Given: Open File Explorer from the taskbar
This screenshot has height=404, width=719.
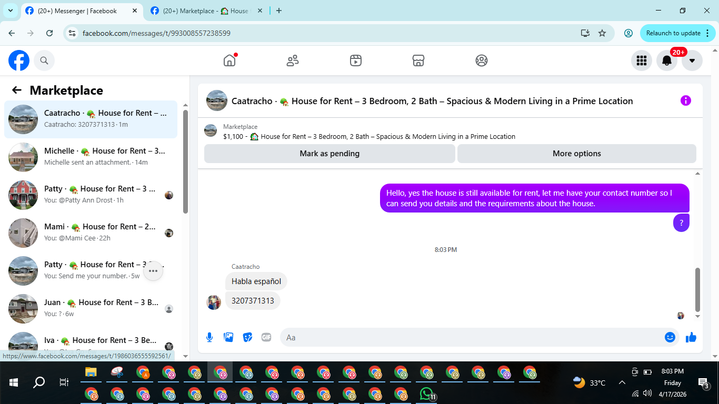Looking at the screenshot, I should pyautogui.click(x=92, y=373).
